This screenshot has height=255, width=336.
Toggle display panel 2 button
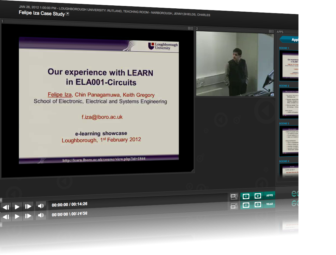[x=258, y=196]
